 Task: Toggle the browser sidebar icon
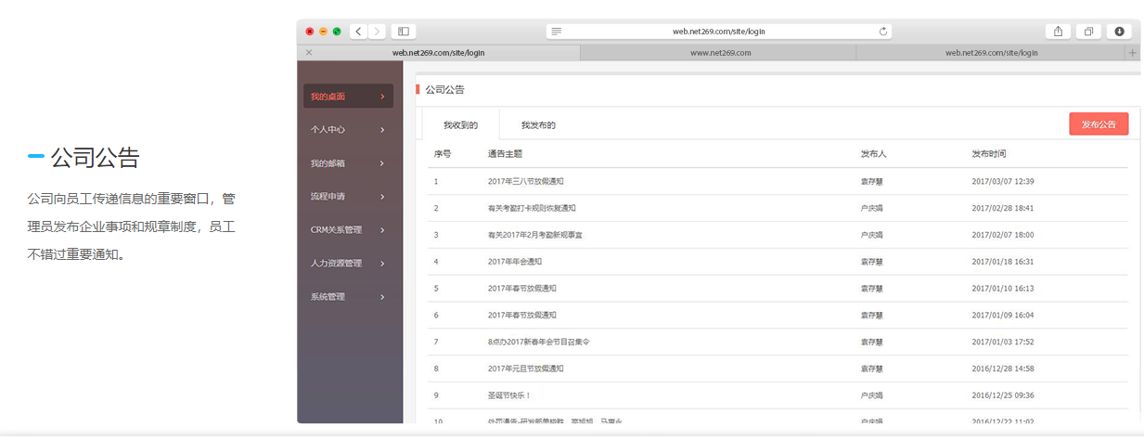pos(404,31)
